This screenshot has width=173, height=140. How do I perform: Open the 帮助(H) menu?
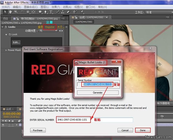(102, 7)
